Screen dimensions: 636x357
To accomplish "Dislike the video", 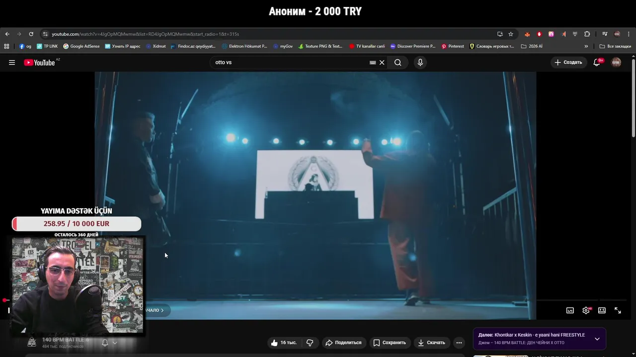I will (310, 343).
